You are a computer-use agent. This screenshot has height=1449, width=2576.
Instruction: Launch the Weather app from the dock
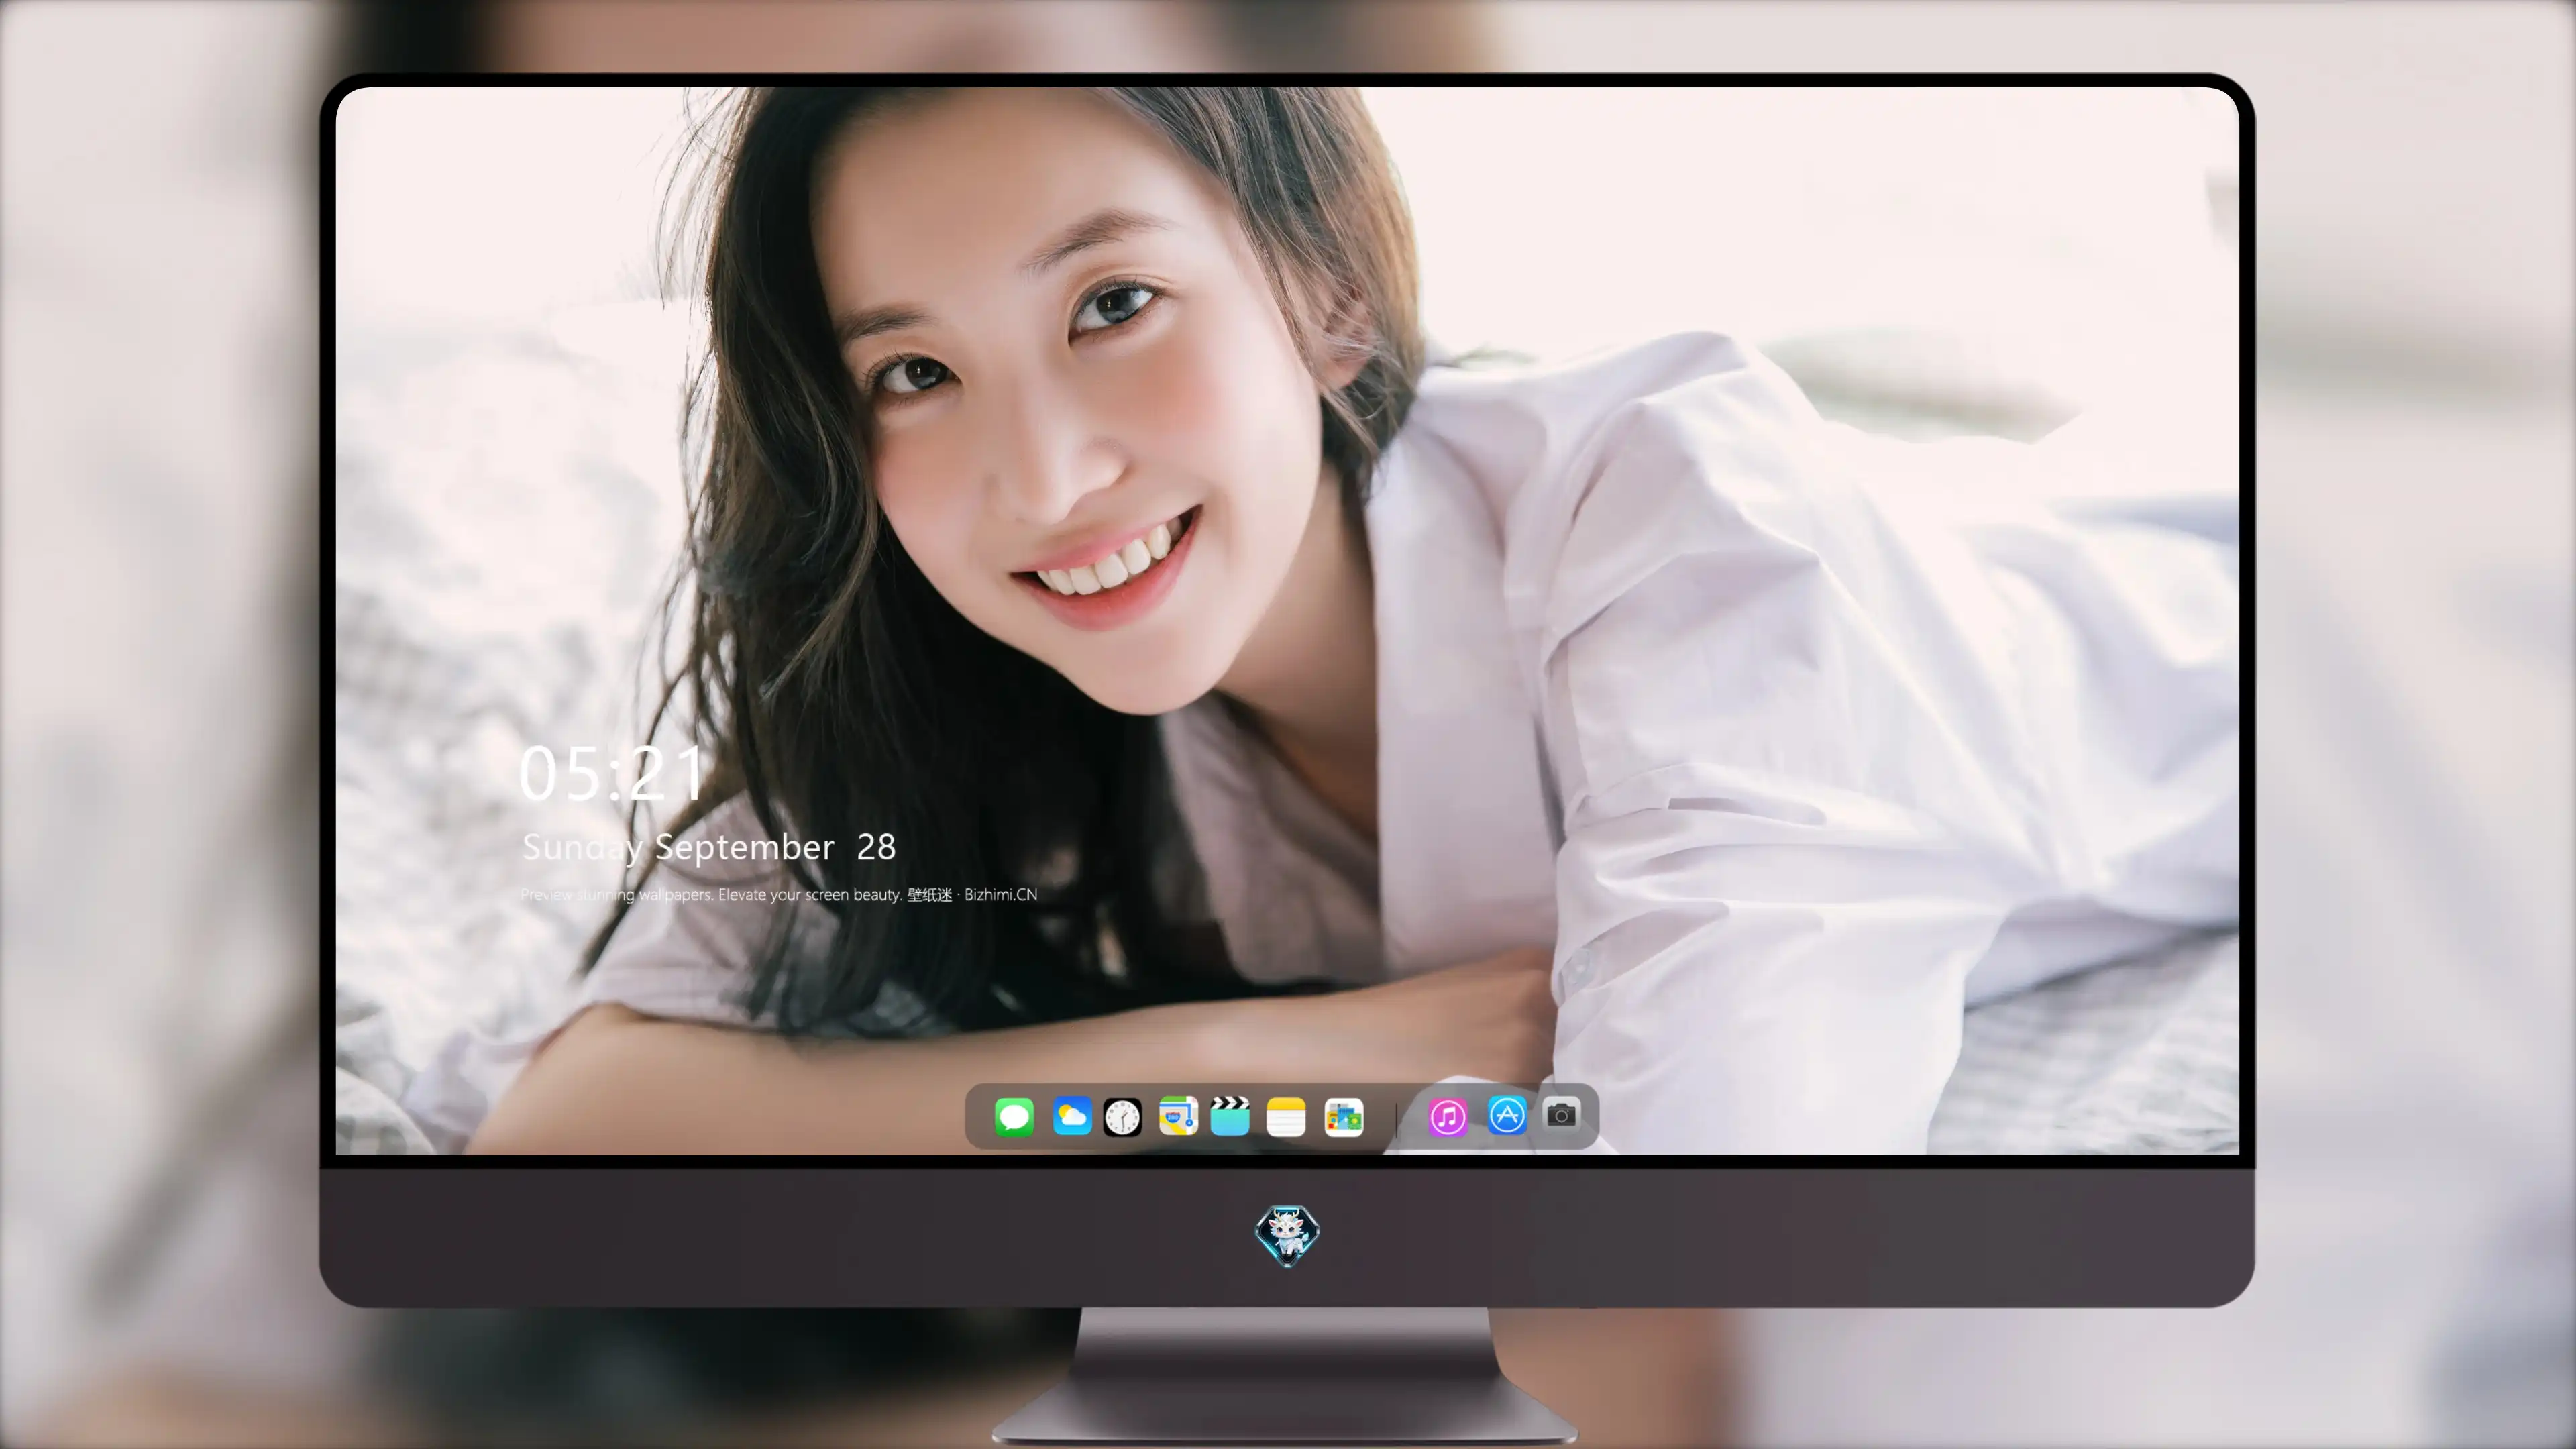1072,1117
